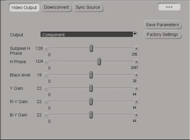Increase H Phase with the plus button

click(x=137, y=62)
